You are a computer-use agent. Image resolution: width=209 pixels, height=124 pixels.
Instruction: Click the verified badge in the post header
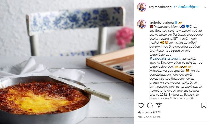(x=174, y=7)
